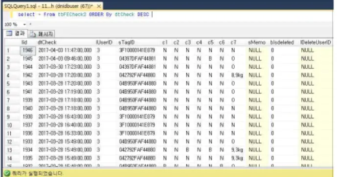The image size is (338, 177).
Task: Click the green query success check icon
Action: (7, 173)
